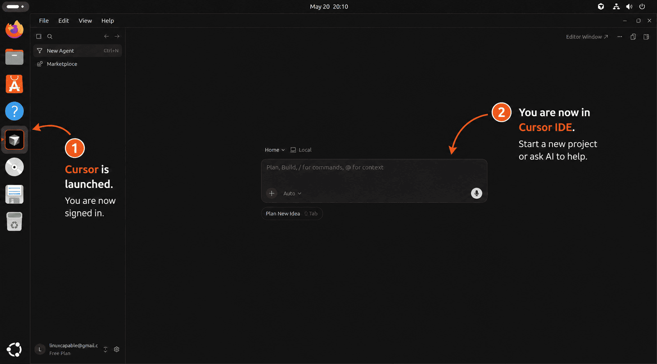
Task: Go back with the left arrow
Action: click(106, 36)
